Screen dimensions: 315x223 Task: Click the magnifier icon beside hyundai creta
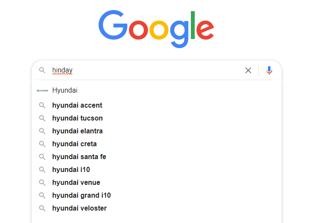42,144
